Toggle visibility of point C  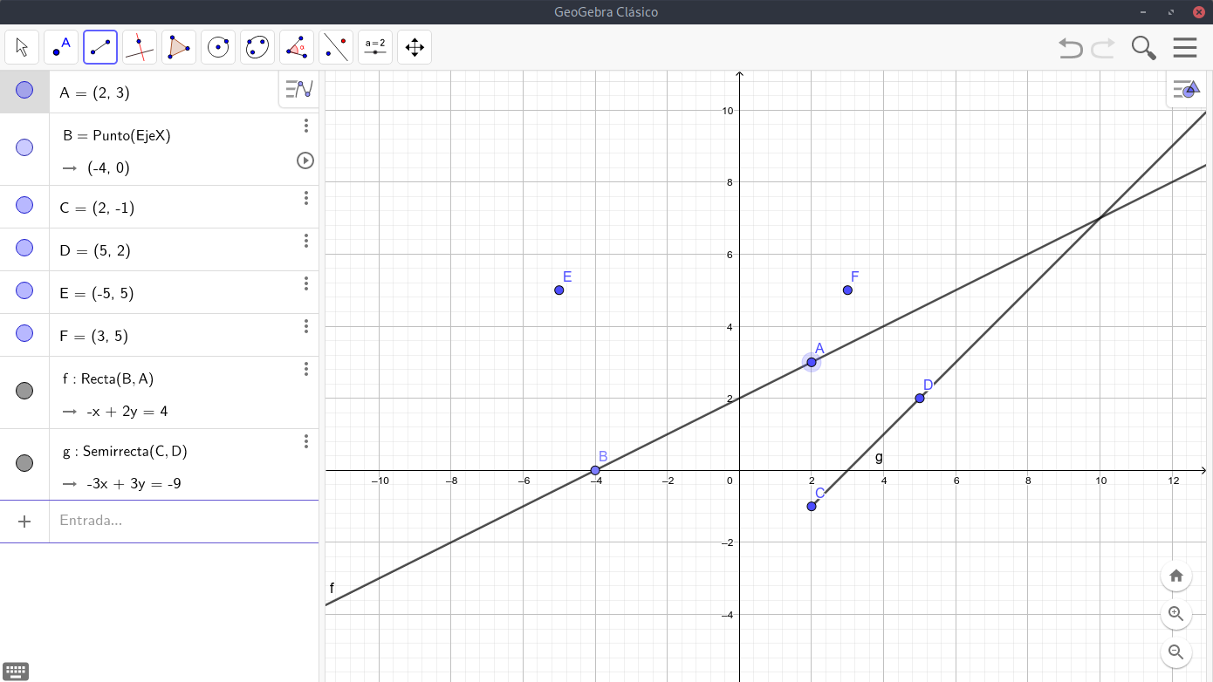coord(24,206)
